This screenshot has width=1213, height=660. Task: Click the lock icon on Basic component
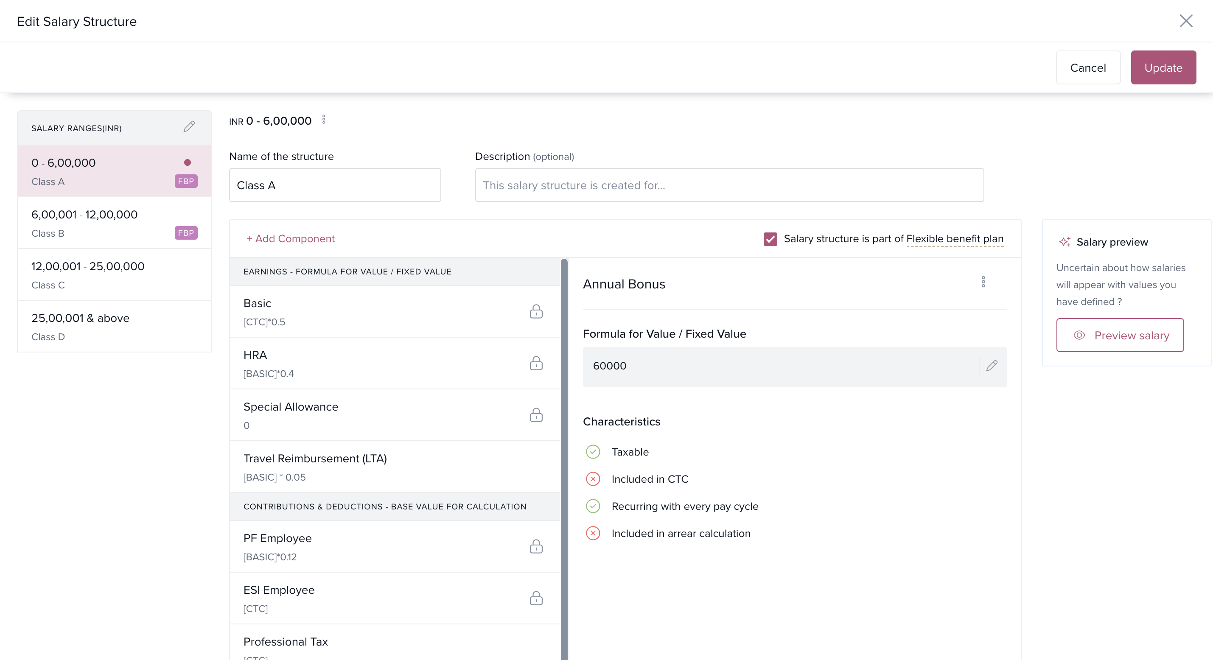[x=536, y=312]
